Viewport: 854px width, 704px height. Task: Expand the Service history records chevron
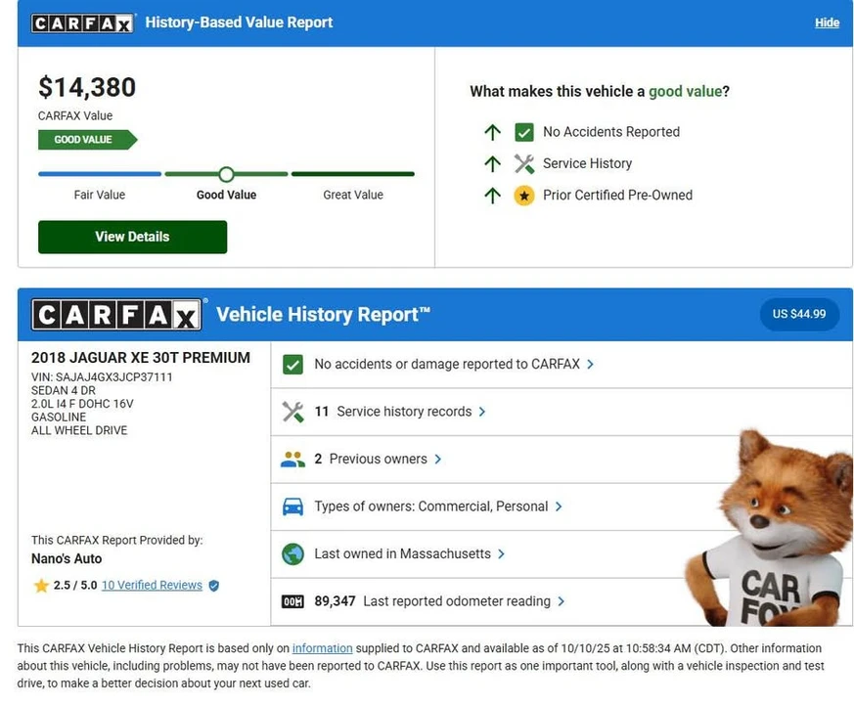click(x=482, y=412)
